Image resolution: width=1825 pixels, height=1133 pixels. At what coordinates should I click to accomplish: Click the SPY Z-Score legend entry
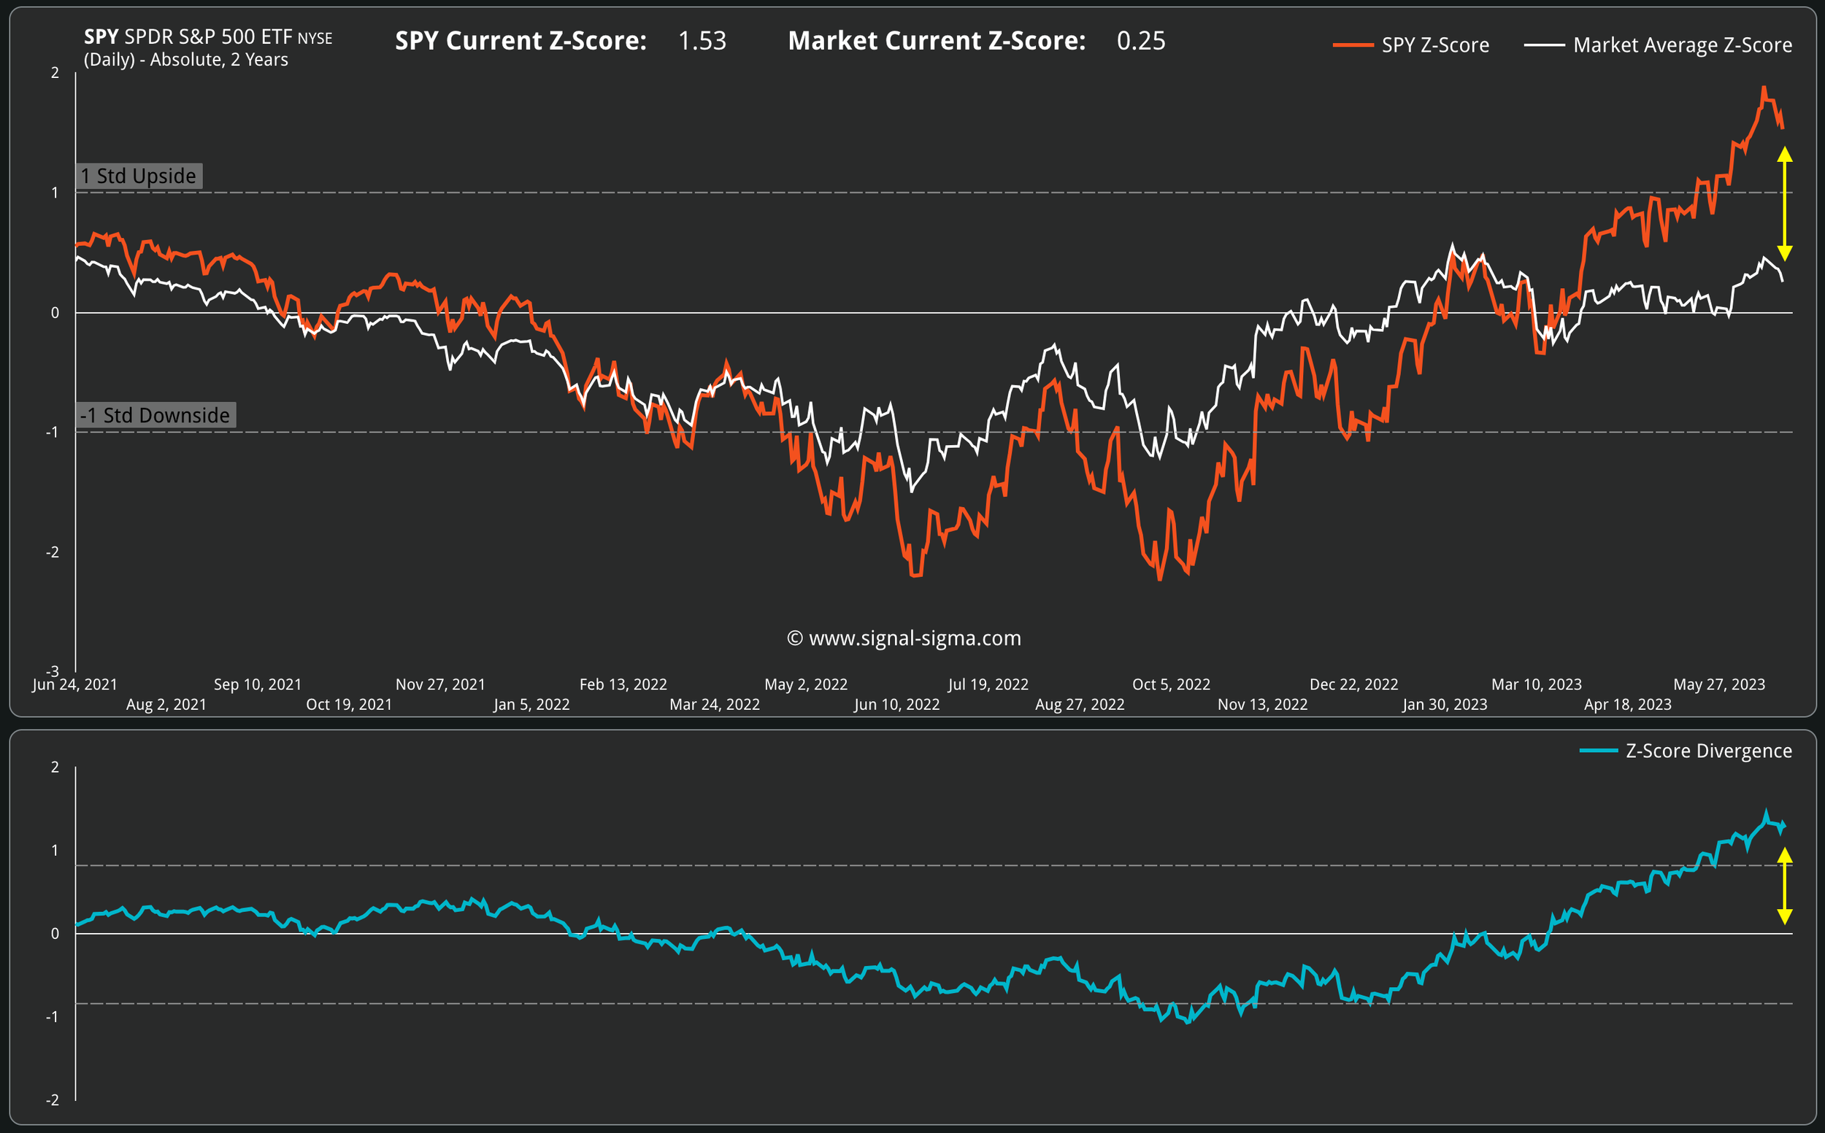pos(1434,45)
